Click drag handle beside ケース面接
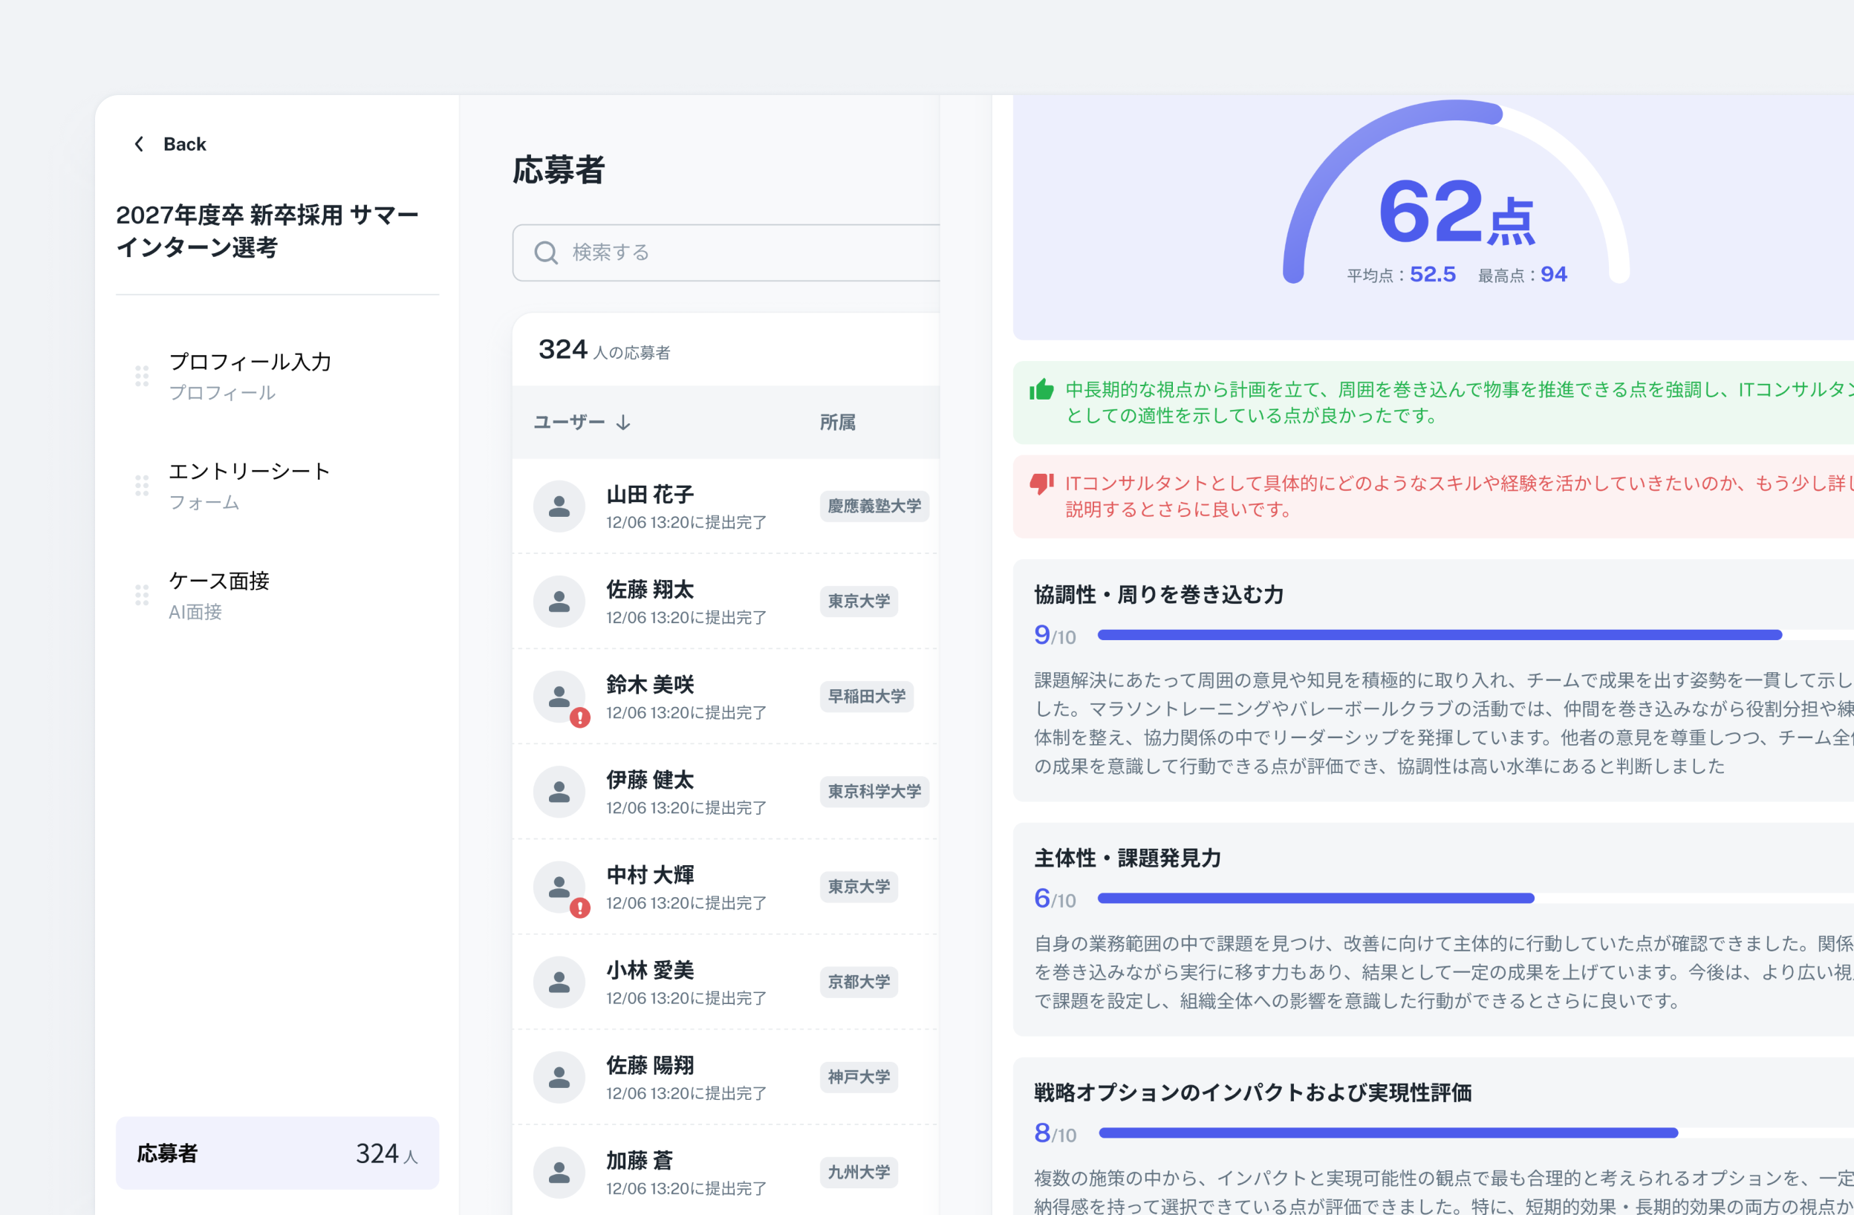 pos(142,595)
